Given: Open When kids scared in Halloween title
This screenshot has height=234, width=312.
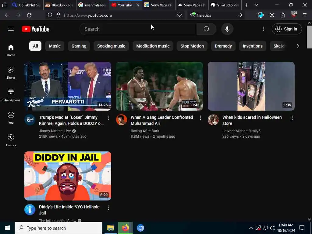Looking at the screenshot, I should point(252,120).
